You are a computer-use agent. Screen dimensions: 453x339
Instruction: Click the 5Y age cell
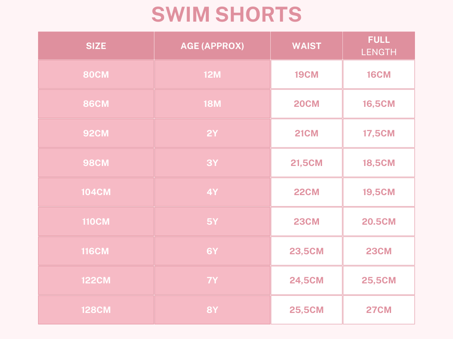pos(212,222)
